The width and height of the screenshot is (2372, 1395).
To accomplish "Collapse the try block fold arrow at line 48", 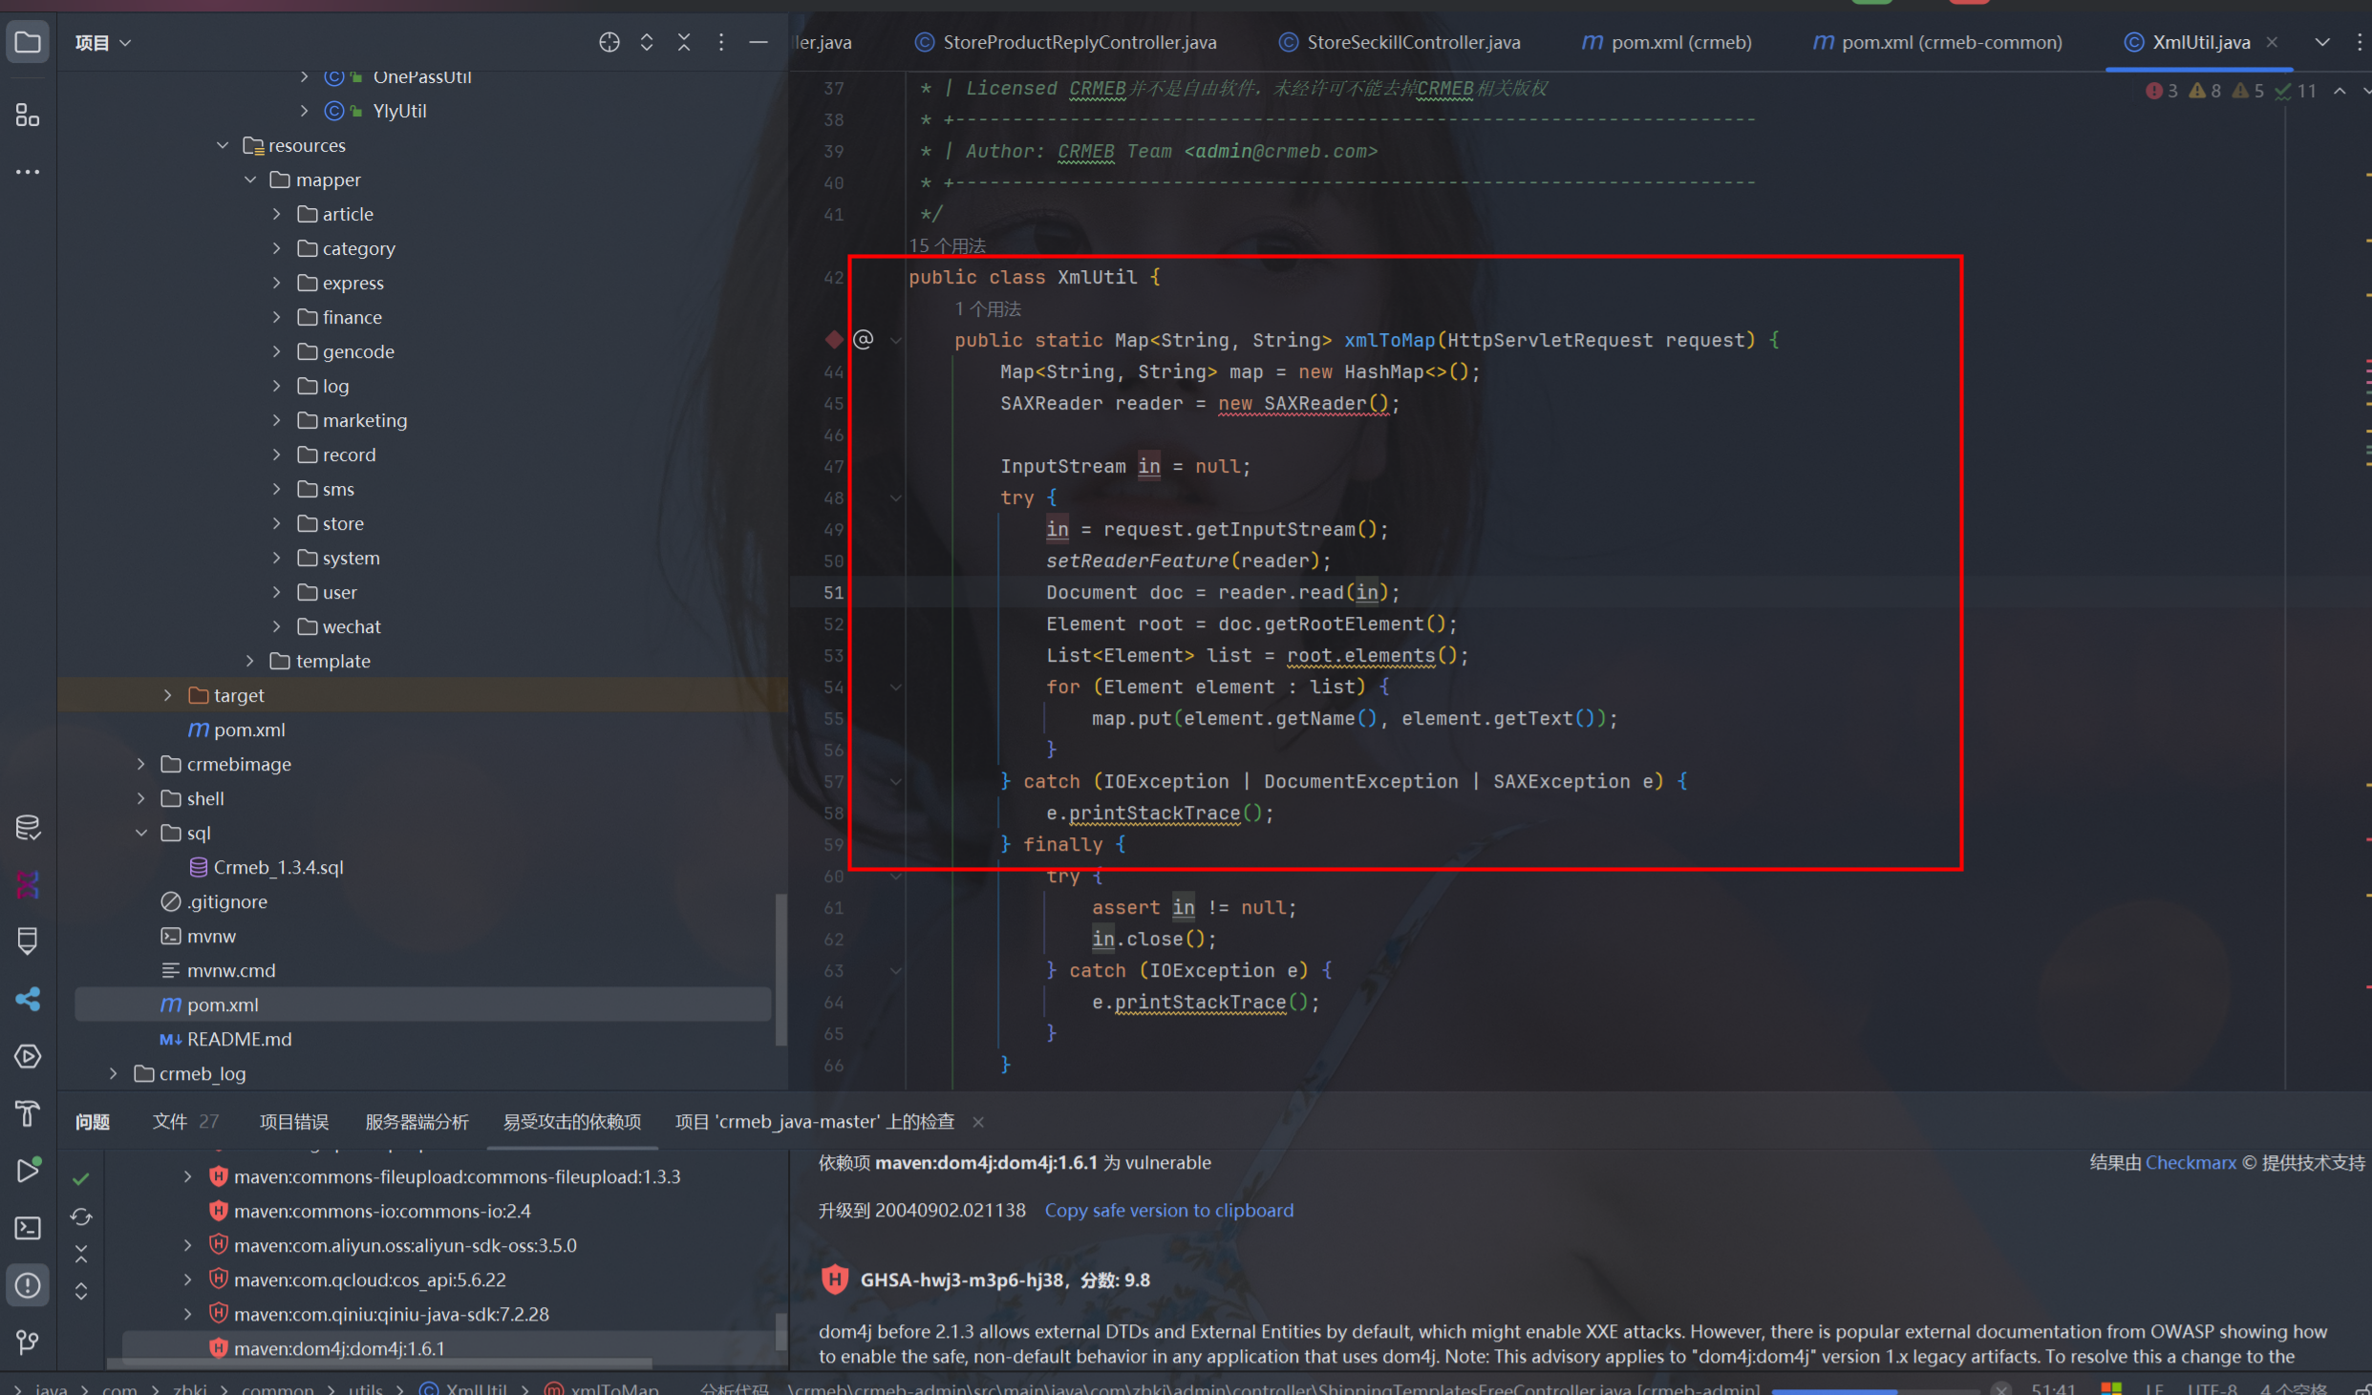I will tap(896, 497).
